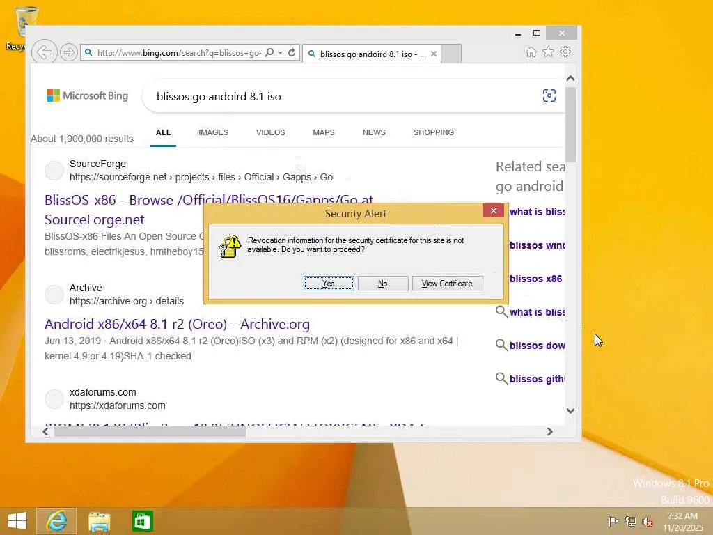
Task: Click the xdaforums.com favicon circle
Action: 54,399
